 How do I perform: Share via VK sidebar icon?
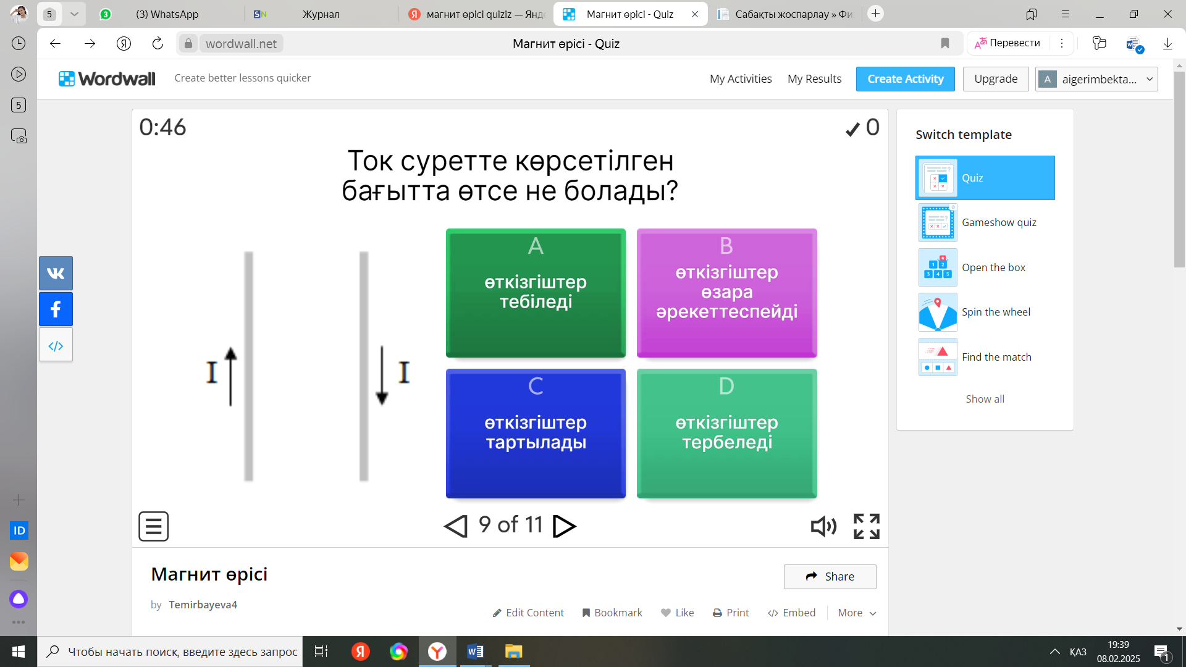coord(56,273)
